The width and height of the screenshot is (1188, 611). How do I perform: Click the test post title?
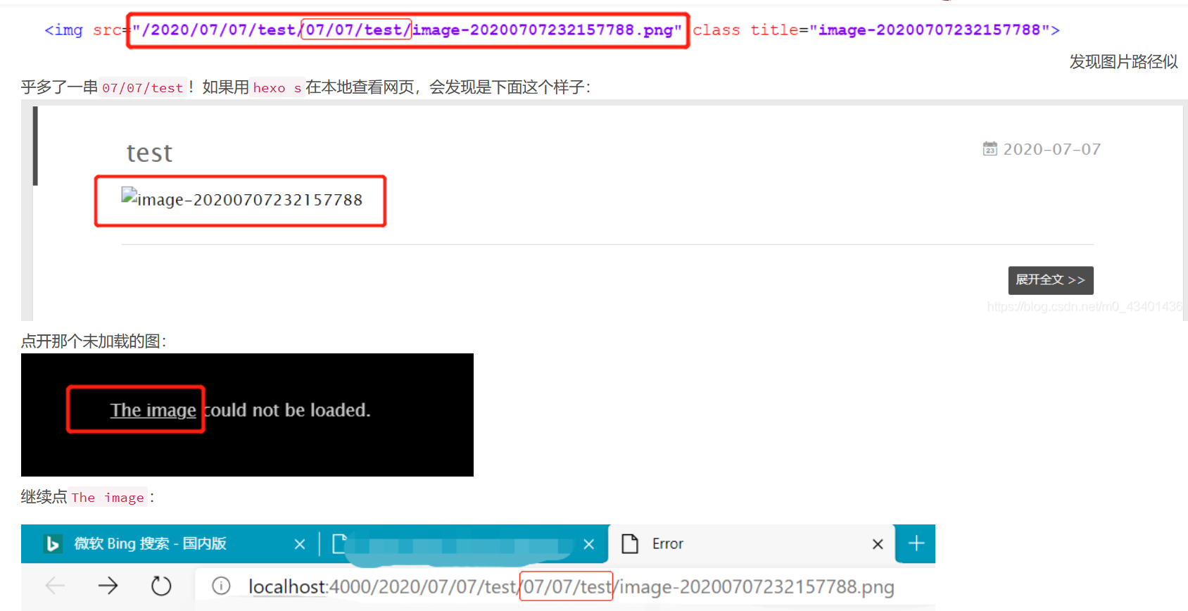149,153
